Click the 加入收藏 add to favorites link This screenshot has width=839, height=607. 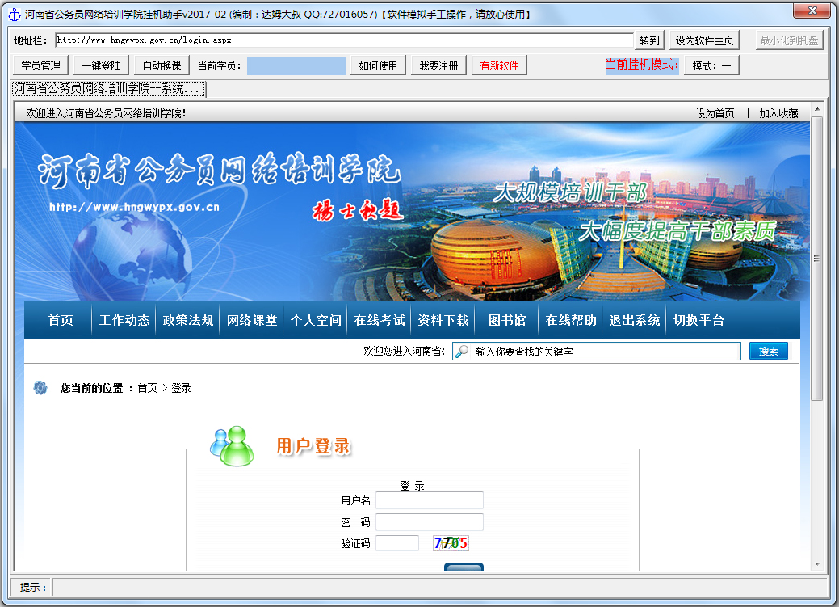coord(778,113)
